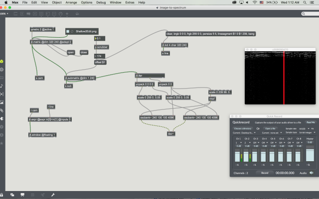Open the Ch 2 input dropdown in Quickrecord
The image size is (319, 199).
click(x=247, y=143)
